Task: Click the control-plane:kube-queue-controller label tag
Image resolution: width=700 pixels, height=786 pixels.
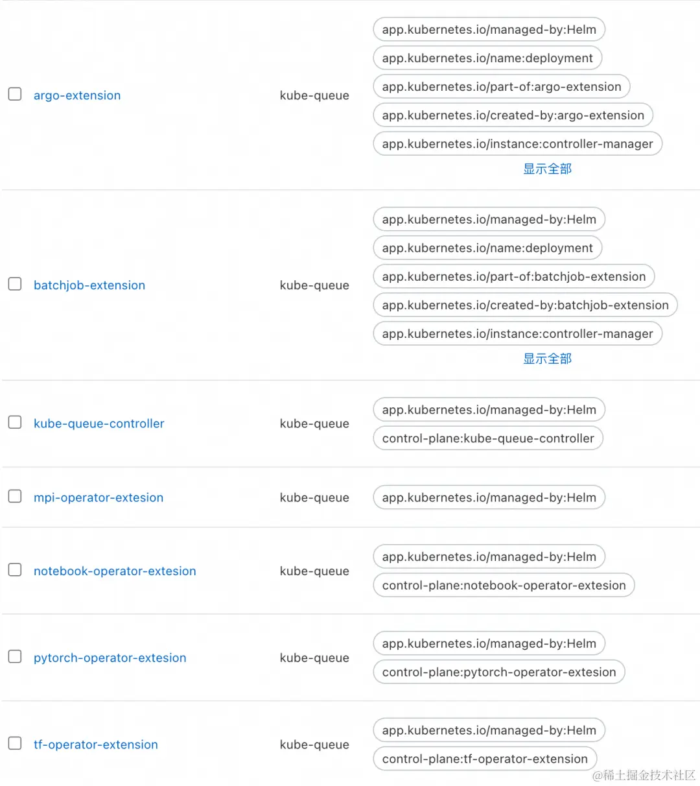Action: coord(488,438)
